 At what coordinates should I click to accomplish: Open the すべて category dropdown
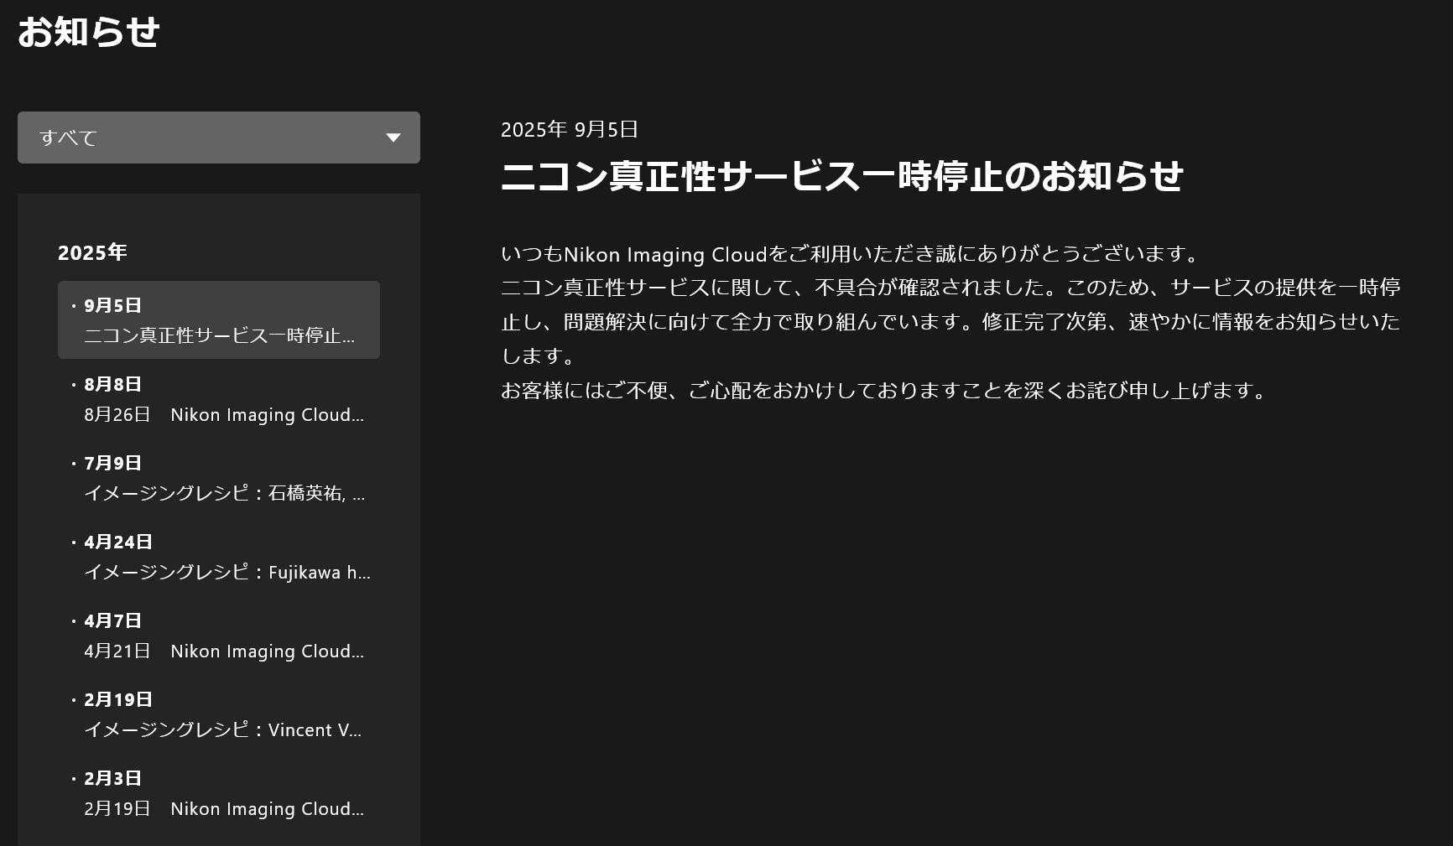(218, 138)
